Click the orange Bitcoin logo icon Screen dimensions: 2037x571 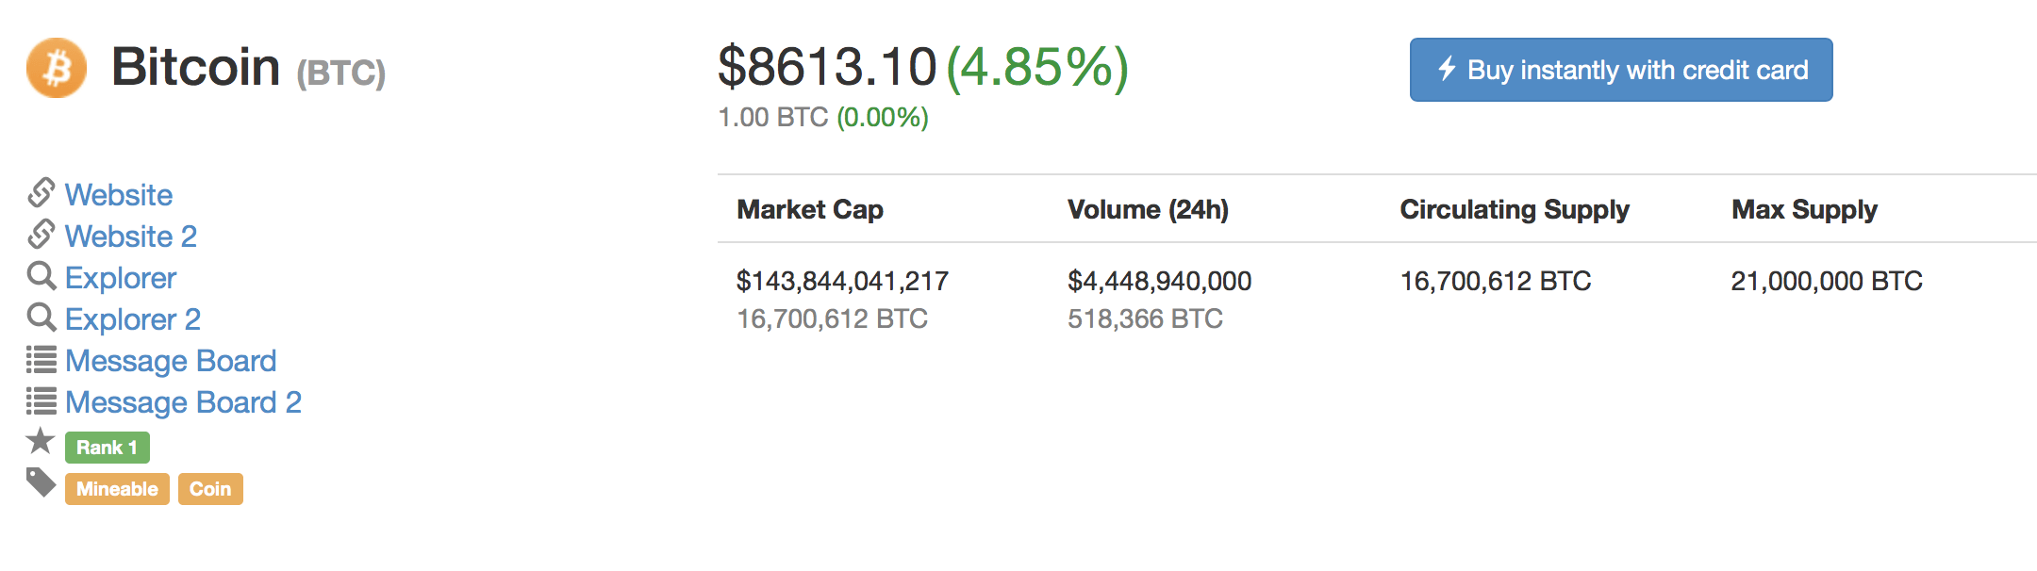tap(57, 68)
